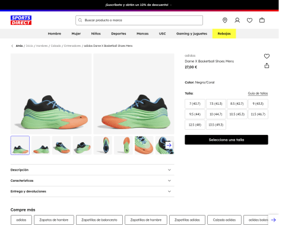
Task: Go to Inicio breadcrumb
Action: click(30, 46)
